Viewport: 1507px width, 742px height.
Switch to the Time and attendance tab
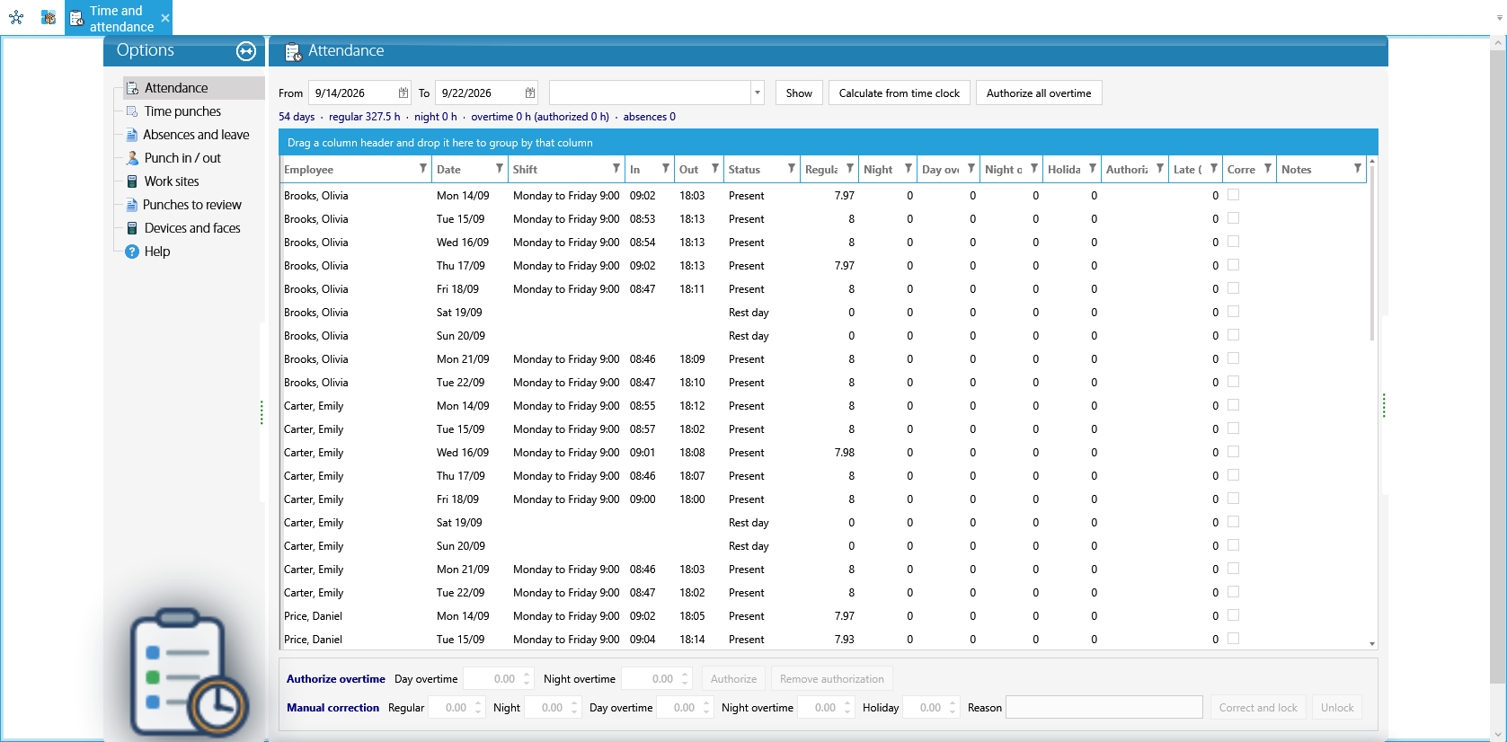point(120,18)
